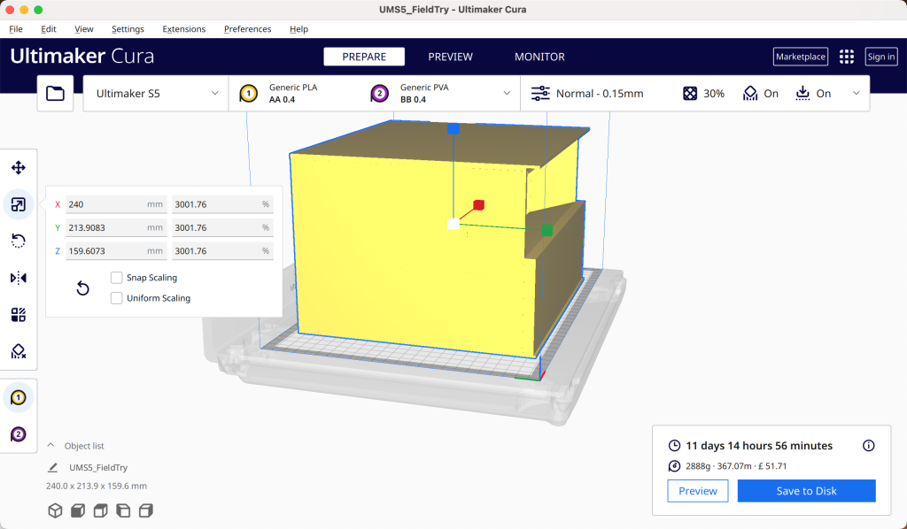Image resolution: width=907 pixels, height=529 pixels.
Task: Open the Extensions menu
Action: 184,29
